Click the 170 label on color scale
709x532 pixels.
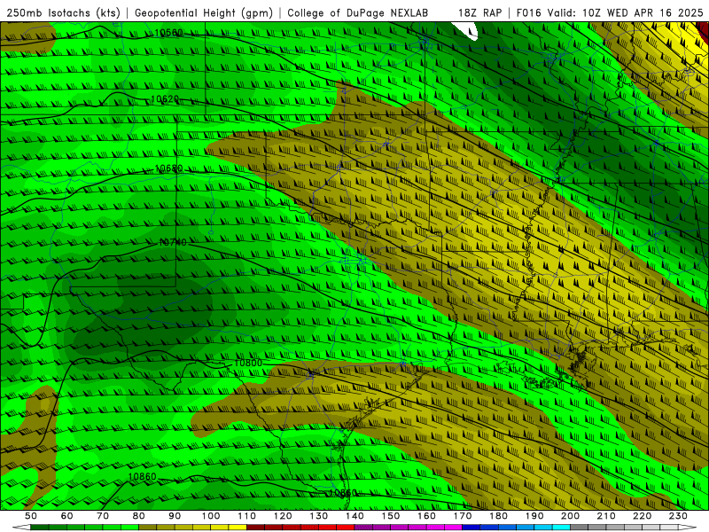pos(463,516)
